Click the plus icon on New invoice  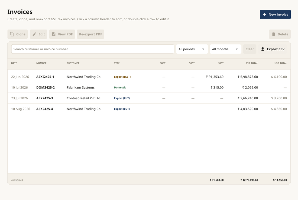264,14
